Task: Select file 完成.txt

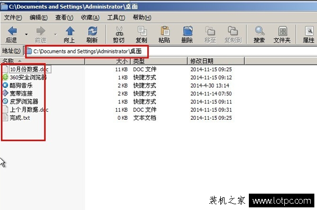Action: tap(20, 118)
